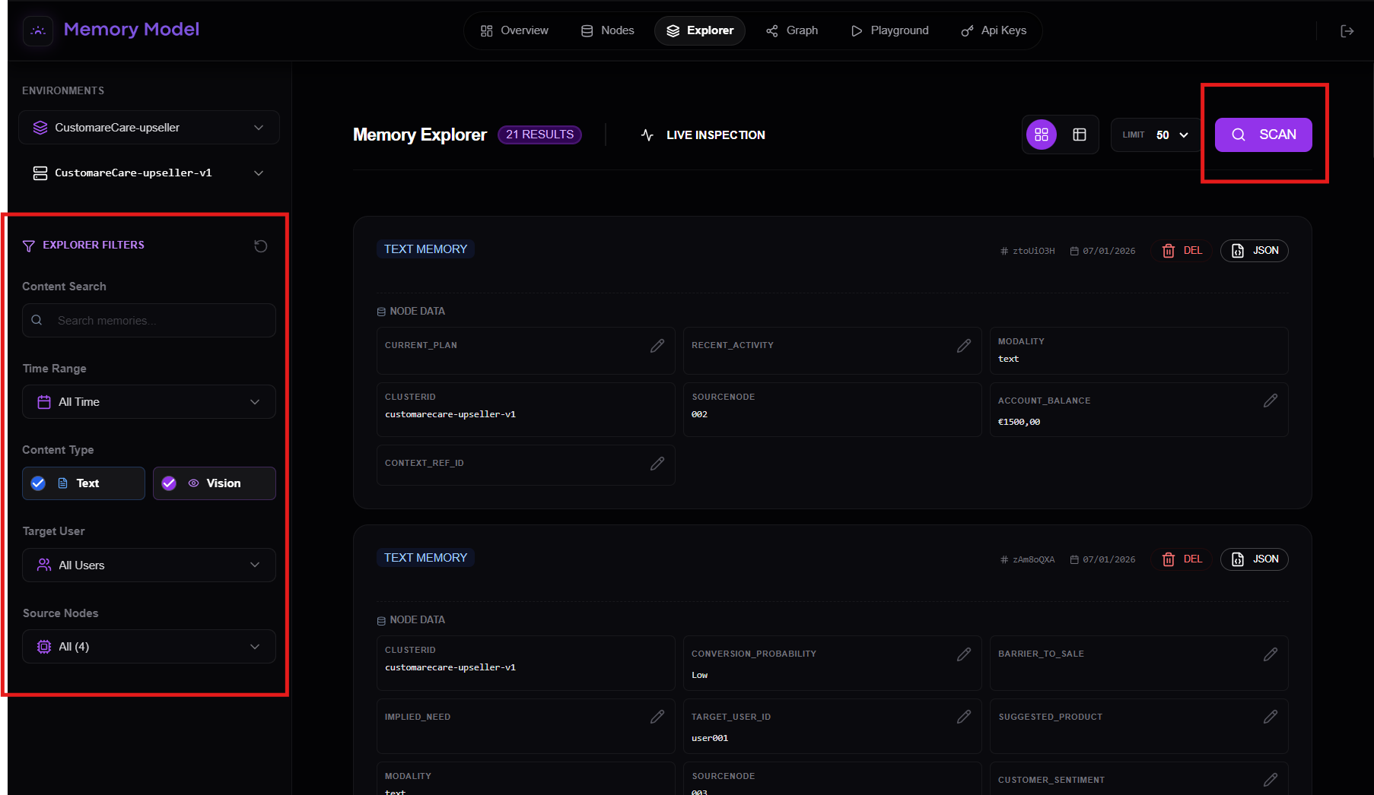1374x795 pixels.
Task: Click the Memory Model logo icon
Action: tap(38, 30)
